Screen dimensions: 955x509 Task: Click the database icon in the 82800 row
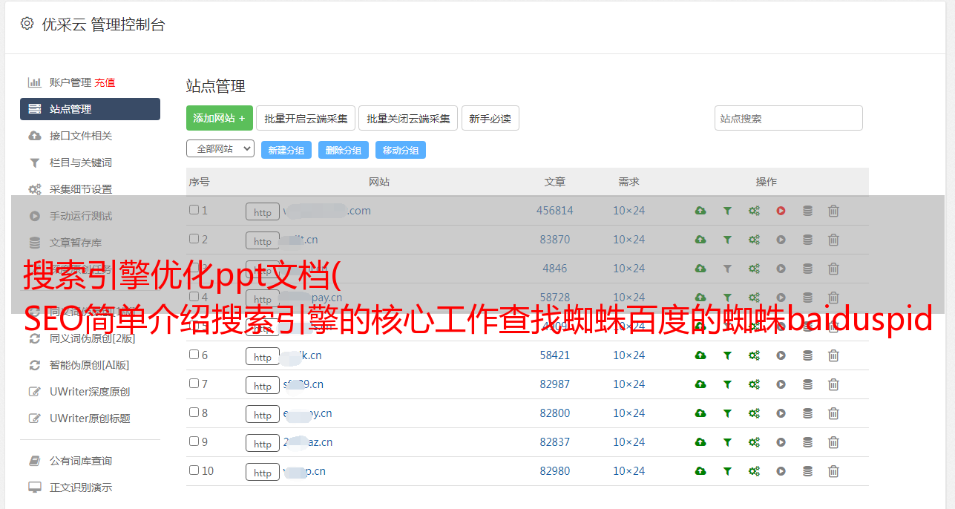point(807,413)
